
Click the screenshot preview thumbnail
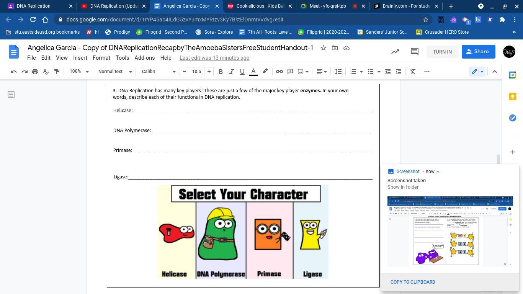[x=450, y=231]
